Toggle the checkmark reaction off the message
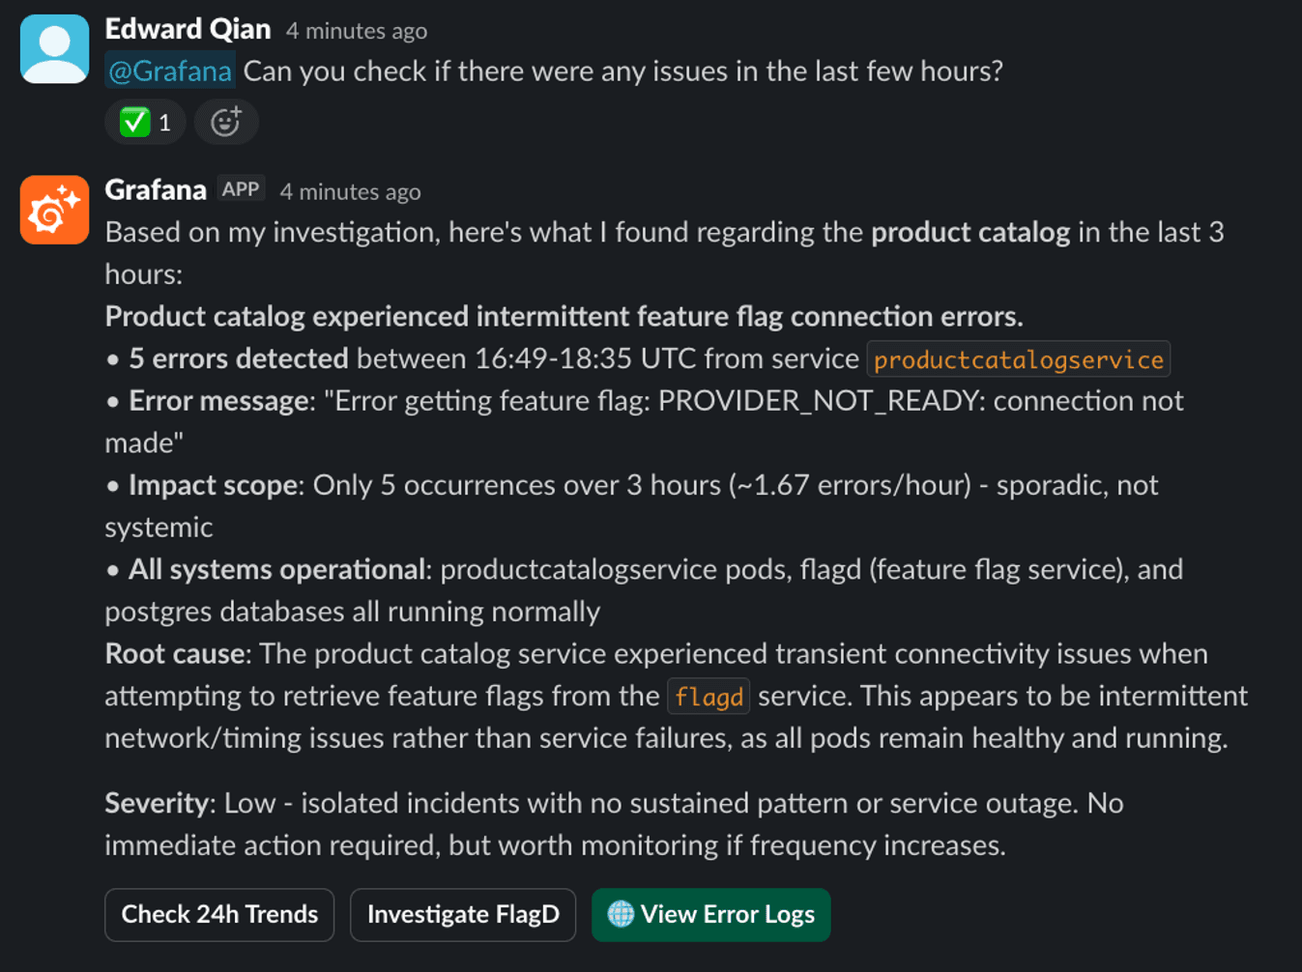 tap(145, 122)
